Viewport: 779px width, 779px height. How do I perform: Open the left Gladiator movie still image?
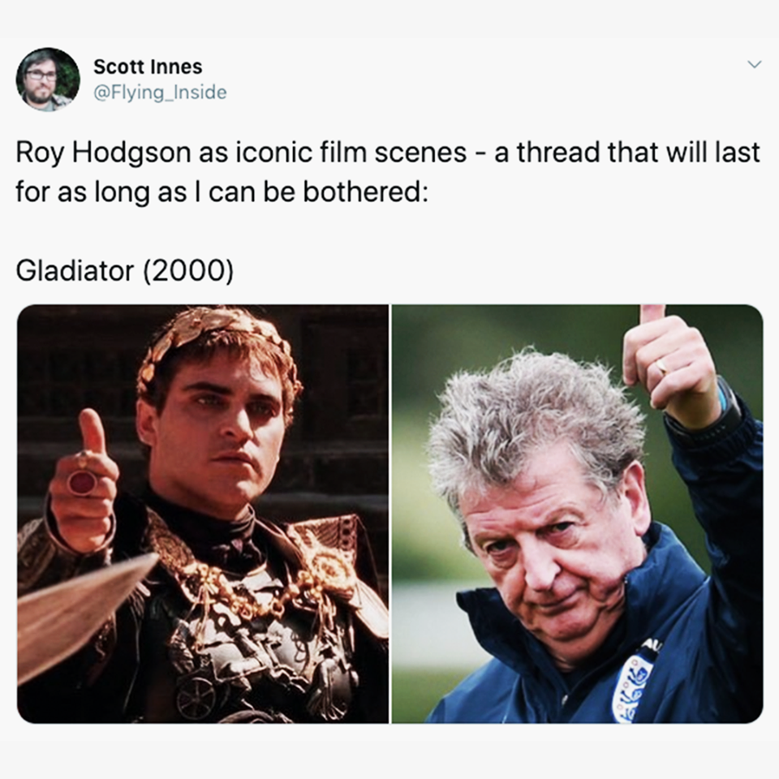coord(203,514)
